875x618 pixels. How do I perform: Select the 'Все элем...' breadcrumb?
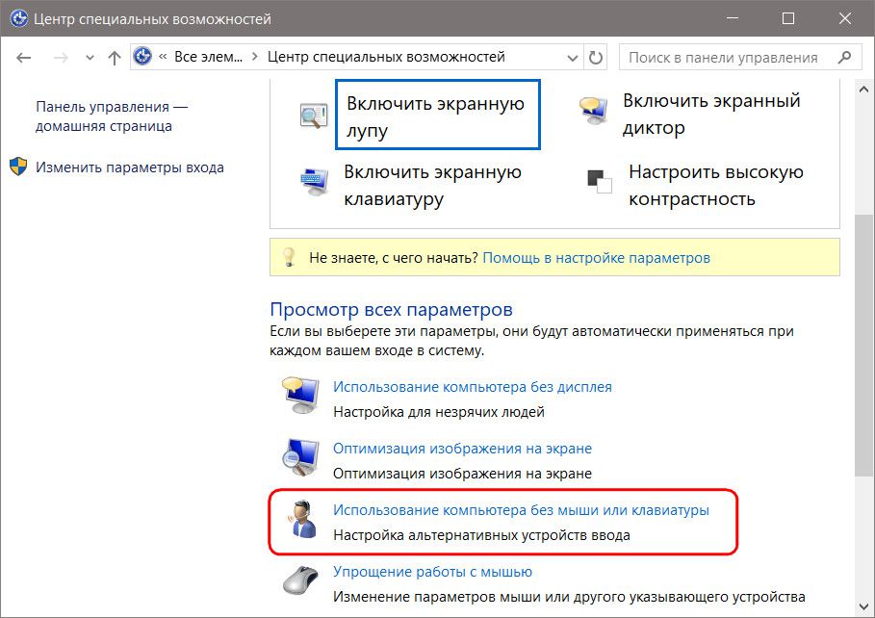(x=208, y=57)
